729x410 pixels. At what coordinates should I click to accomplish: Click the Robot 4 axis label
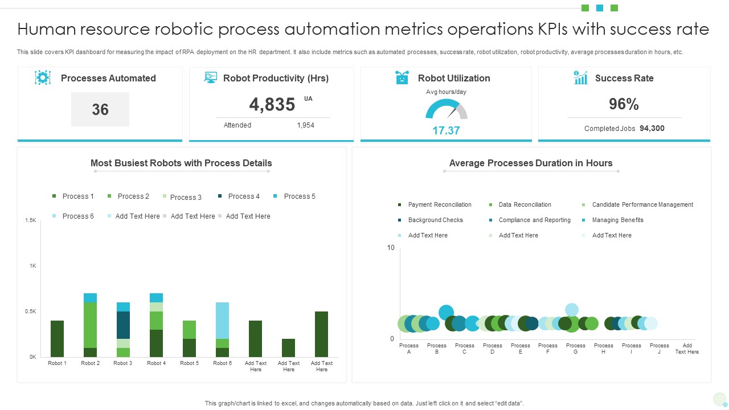pyautogui.click(x=156, y=363)
